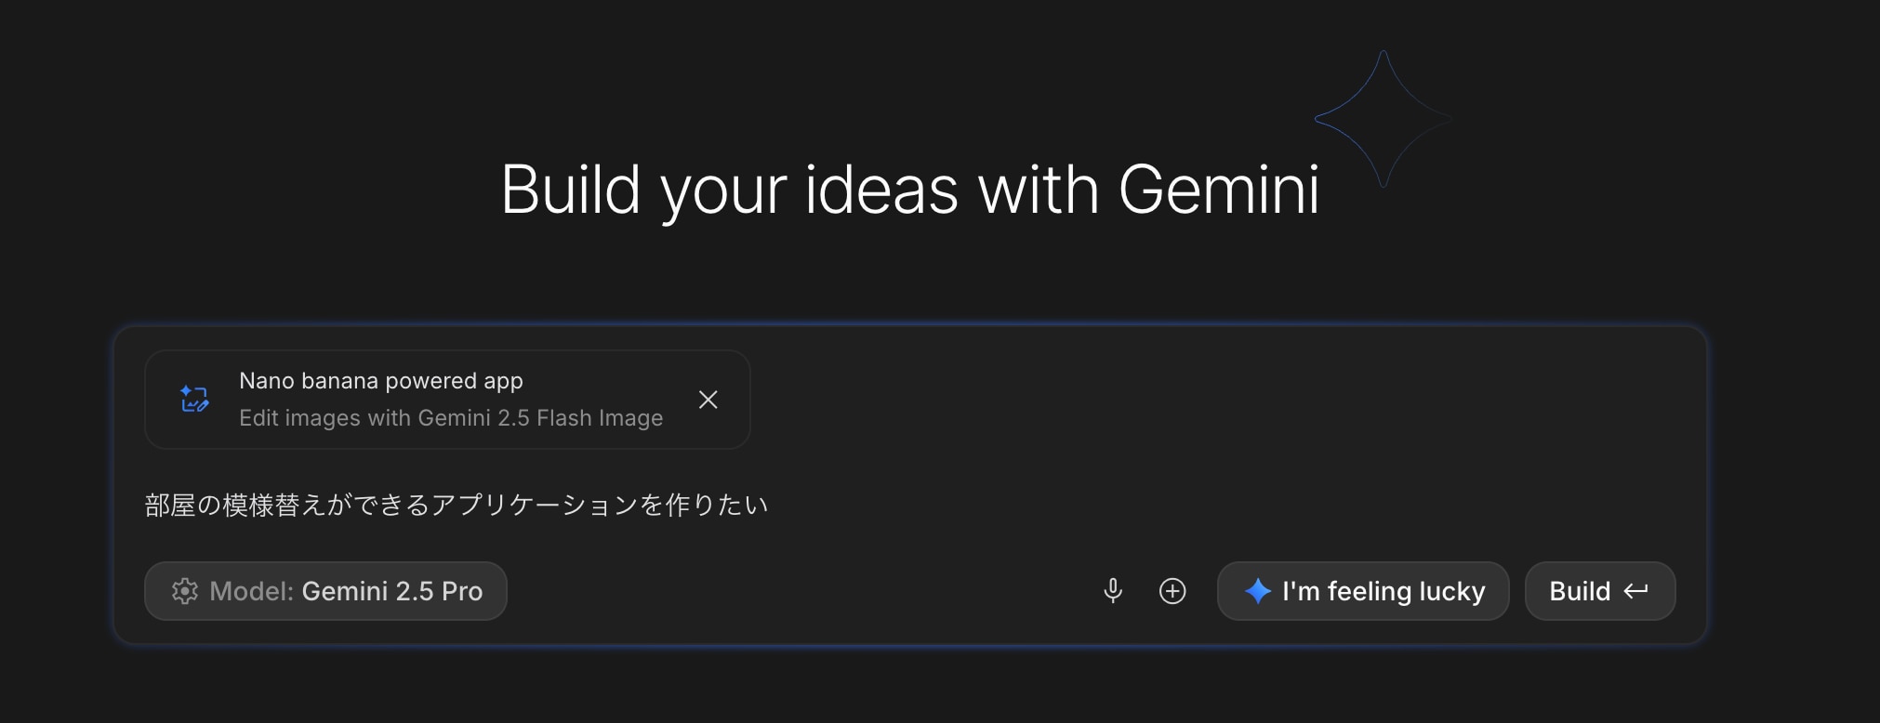Click the word "Gemini" in the main heading

click(1218, 191)
